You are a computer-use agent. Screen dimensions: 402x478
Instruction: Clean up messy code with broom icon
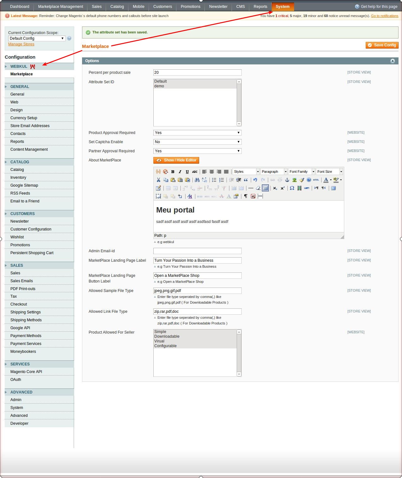[302, 180]
